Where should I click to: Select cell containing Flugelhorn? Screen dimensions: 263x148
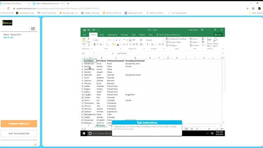click(x=135, y=95)
